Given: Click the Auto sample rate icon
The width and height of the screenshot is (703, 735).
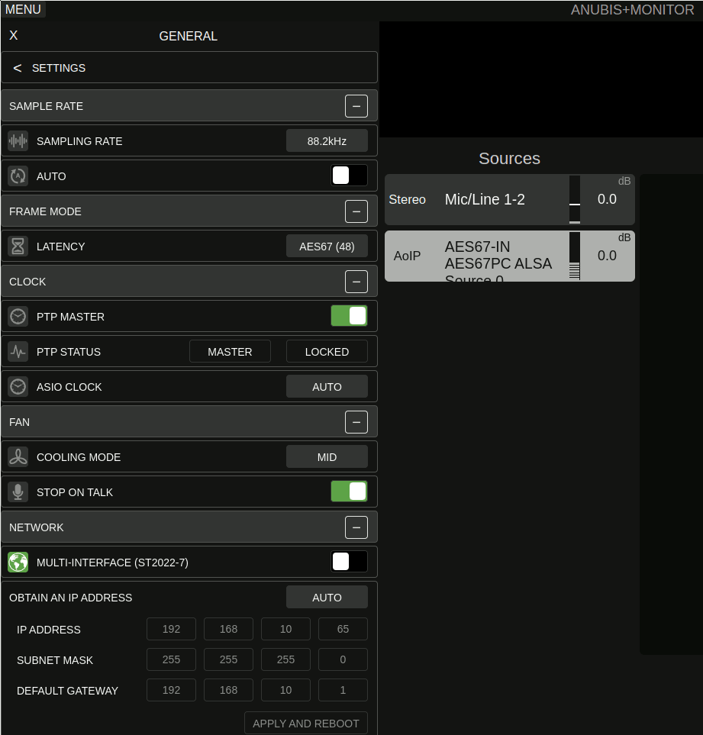Looking at the screenshot, I should coord(18,176).
